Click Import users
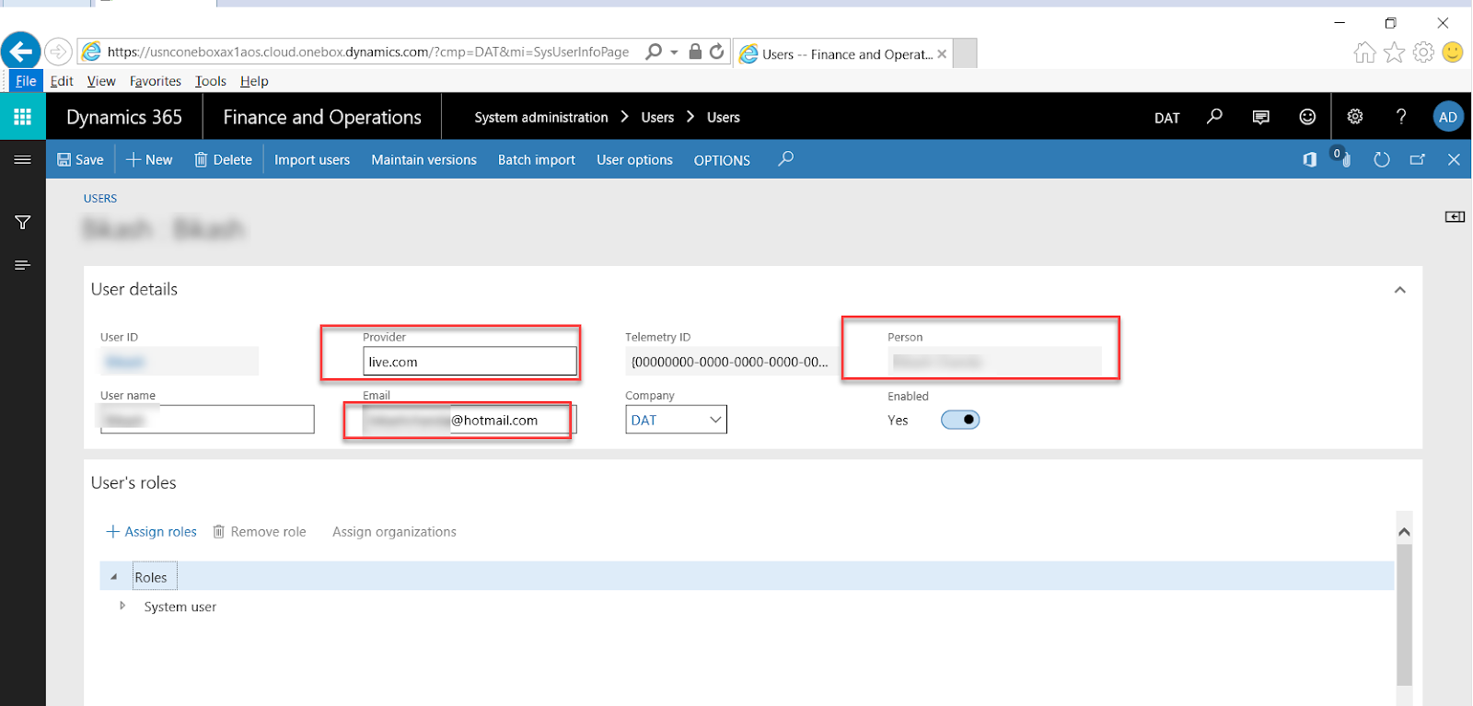The height and width of the screenshot is (706, 1473). [x=312, y=160]
